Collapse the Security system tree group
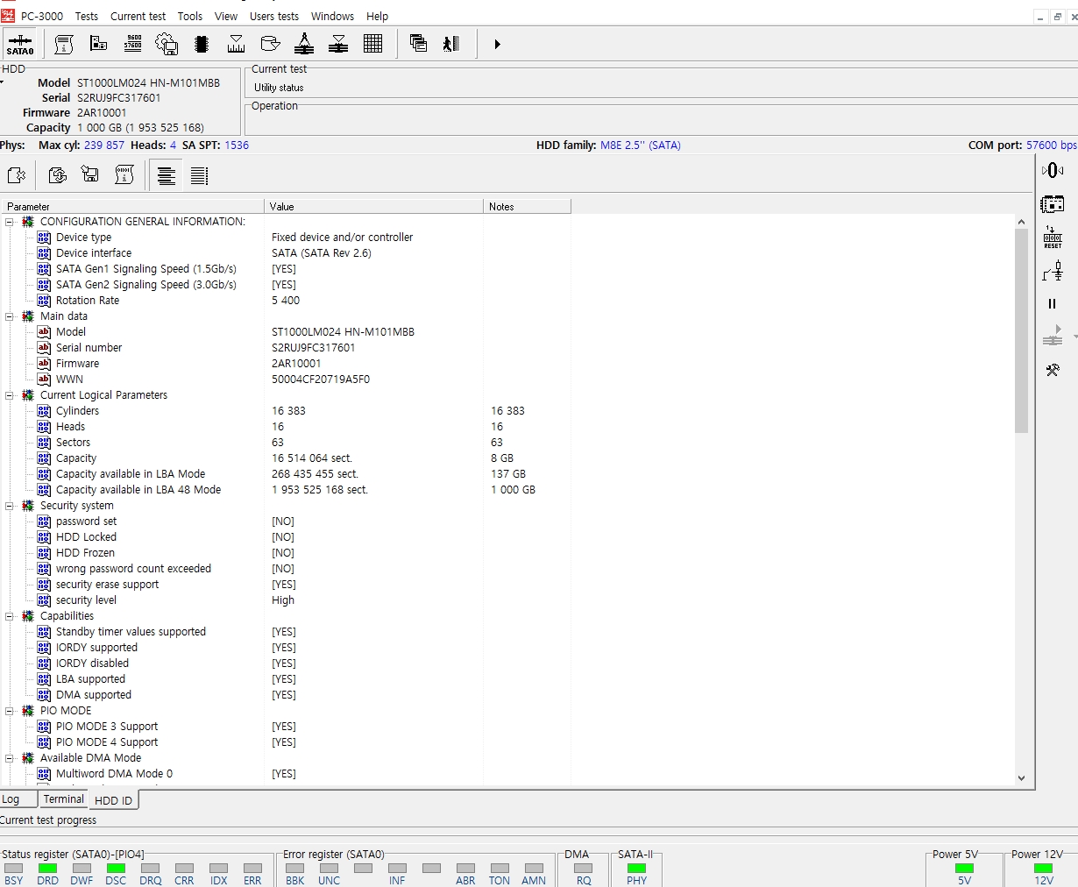 click(x=10, y=506)
